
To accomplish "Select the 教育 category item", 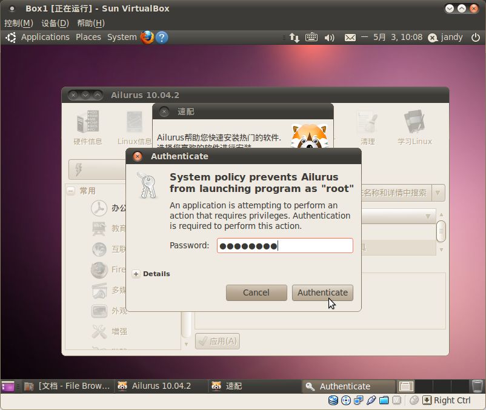I will pyautogui.click(x=108, y=228).
